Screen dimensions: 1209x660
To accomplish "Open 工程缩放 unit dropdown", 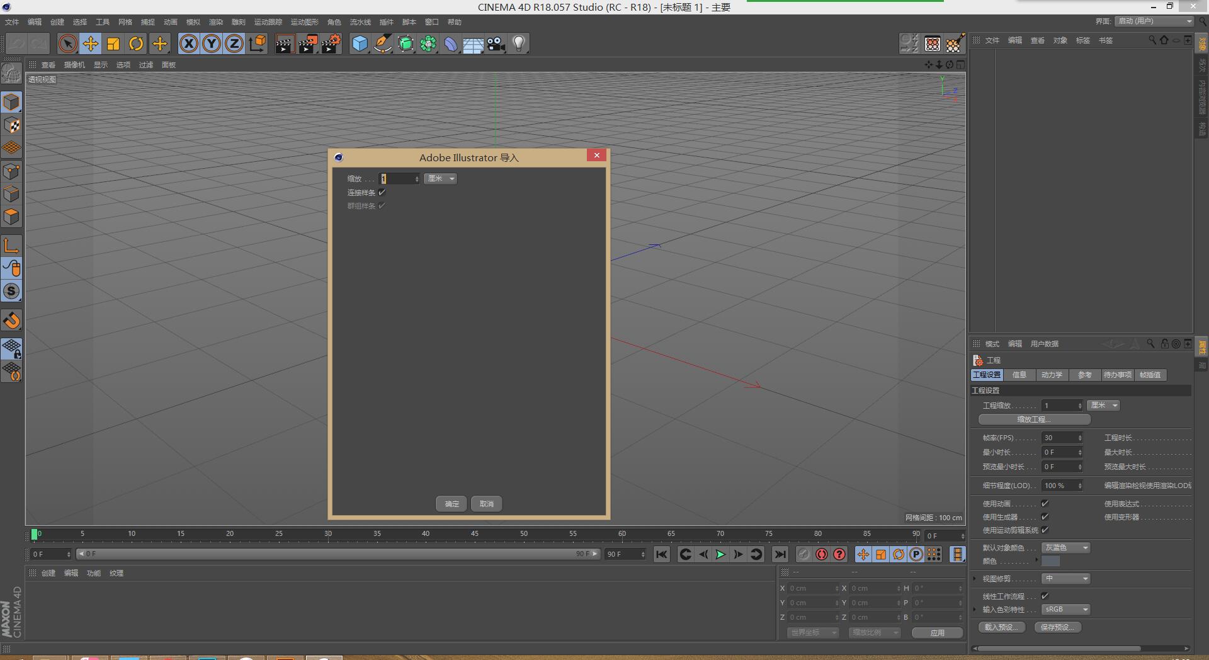I will click(1103, 406).
